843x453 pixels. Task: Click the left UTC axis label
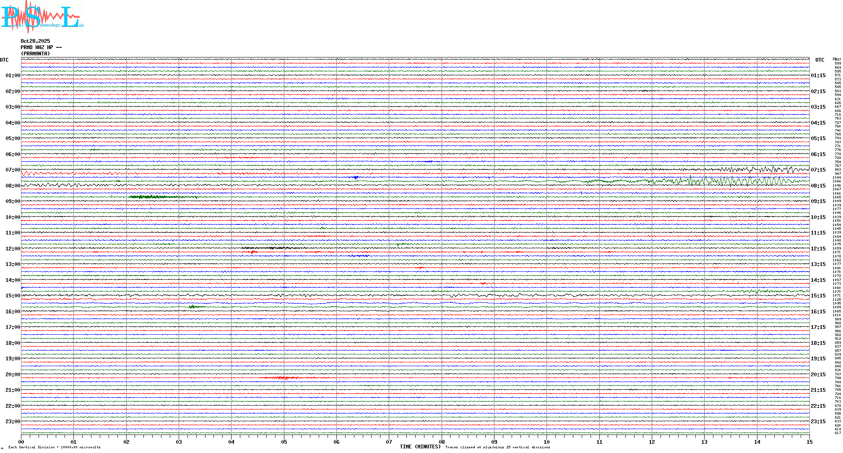[x=4, y=60]
